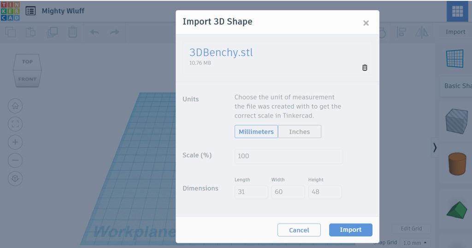
Task: Collapse the shapes panel with chevron
Action: click(435, 148)
